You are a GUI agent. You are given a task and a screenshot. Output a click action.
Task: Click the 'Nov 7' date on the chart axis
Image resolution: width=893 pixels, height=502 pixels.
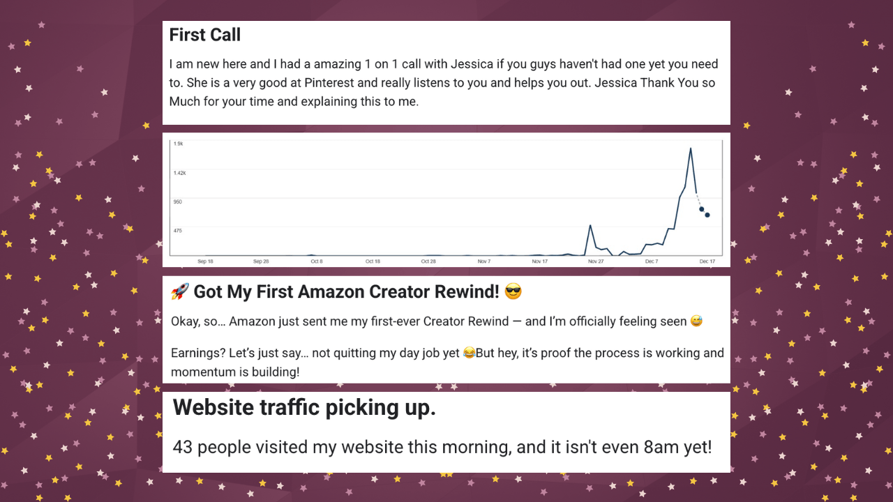click(484, 261)
